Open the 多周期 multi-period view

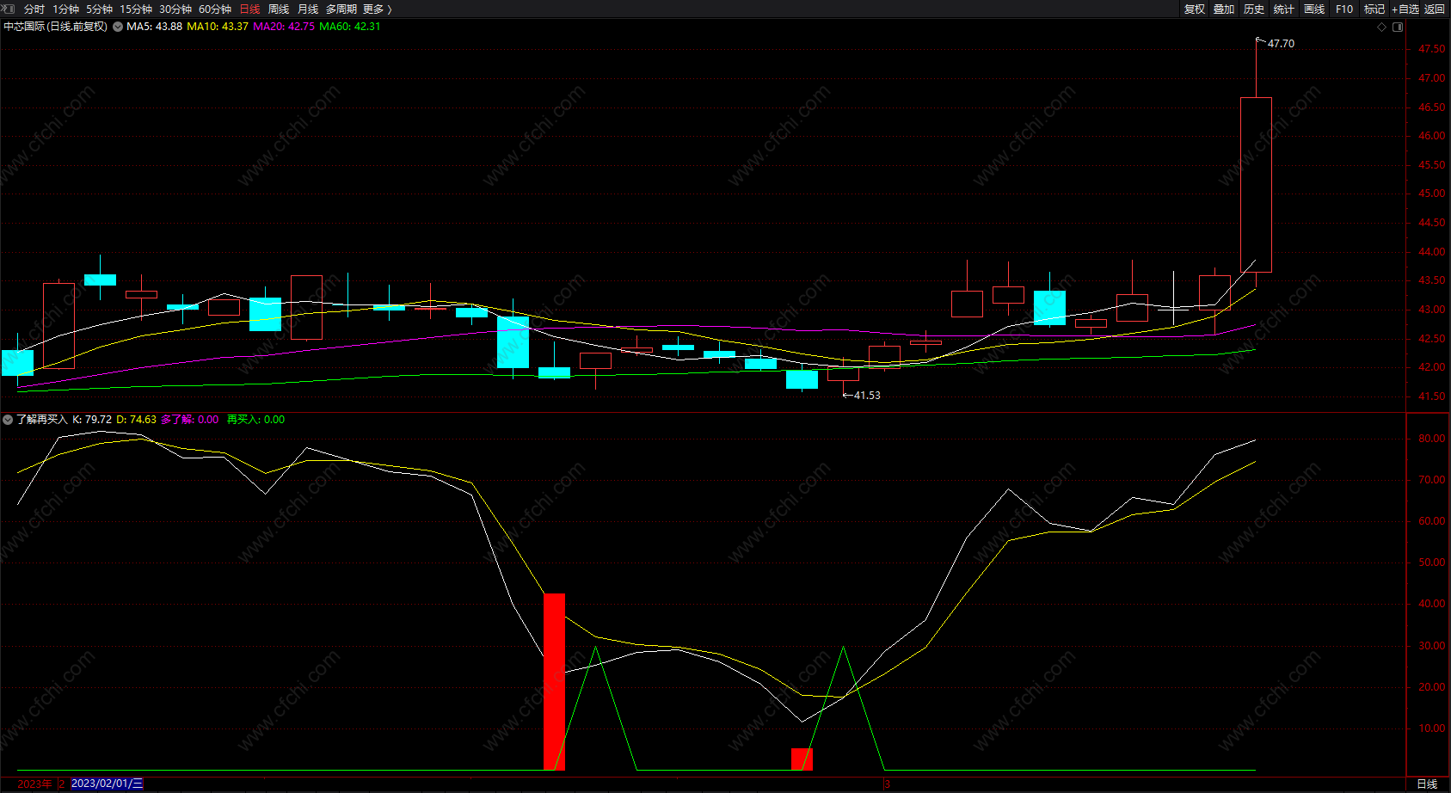coord(341,9)
